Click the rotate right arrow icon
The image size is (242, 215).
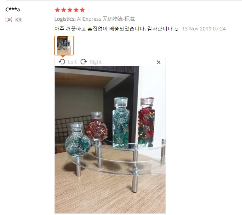pos(84,62)
